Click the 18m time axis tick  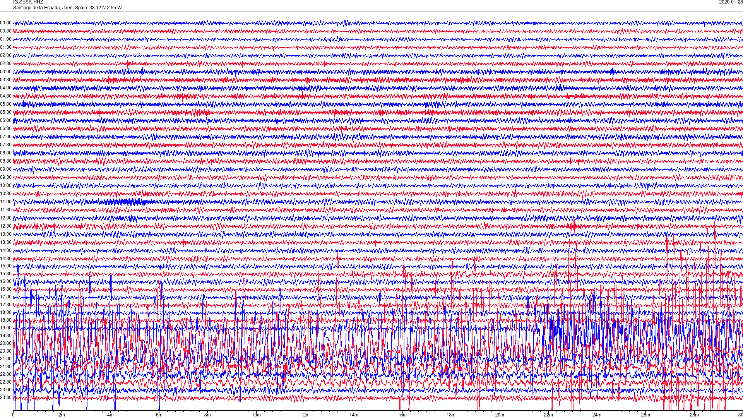click(x=451, y=415)
